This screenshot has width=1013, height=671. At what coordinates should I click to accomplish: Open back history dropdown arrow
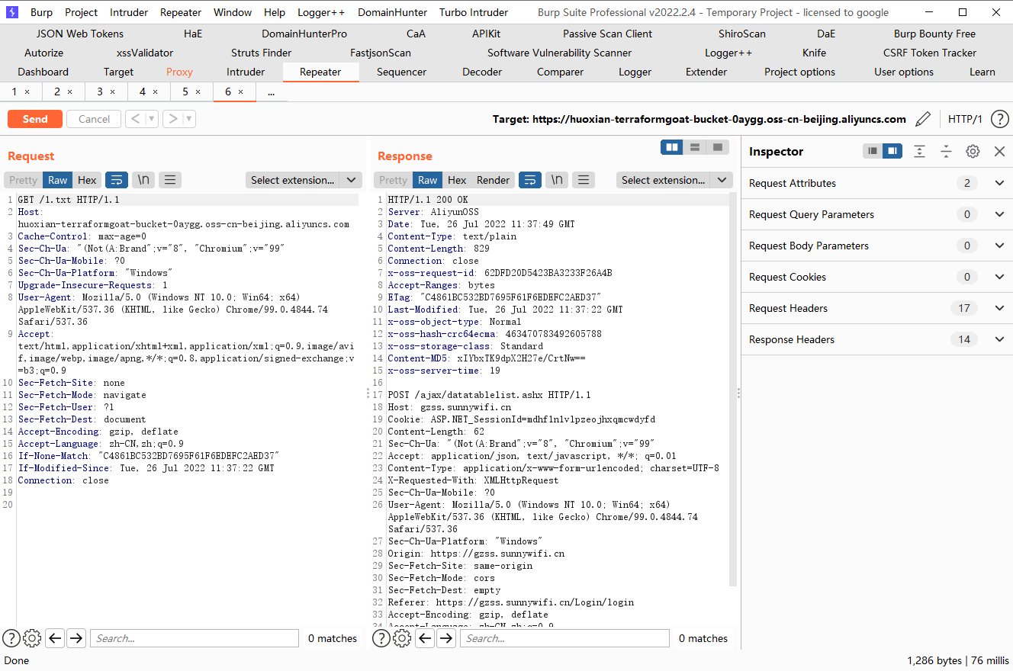[x=152, y=119]
